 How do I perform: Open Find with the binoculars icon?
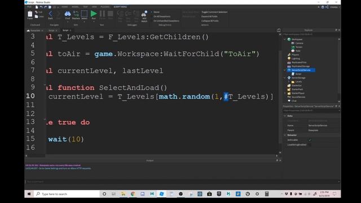68,14
